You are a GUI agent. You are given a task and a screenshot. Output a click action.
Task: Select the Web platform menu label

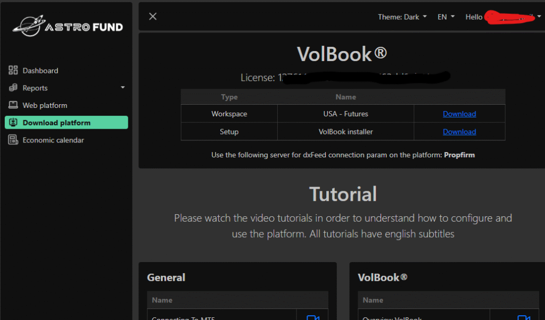45,105
